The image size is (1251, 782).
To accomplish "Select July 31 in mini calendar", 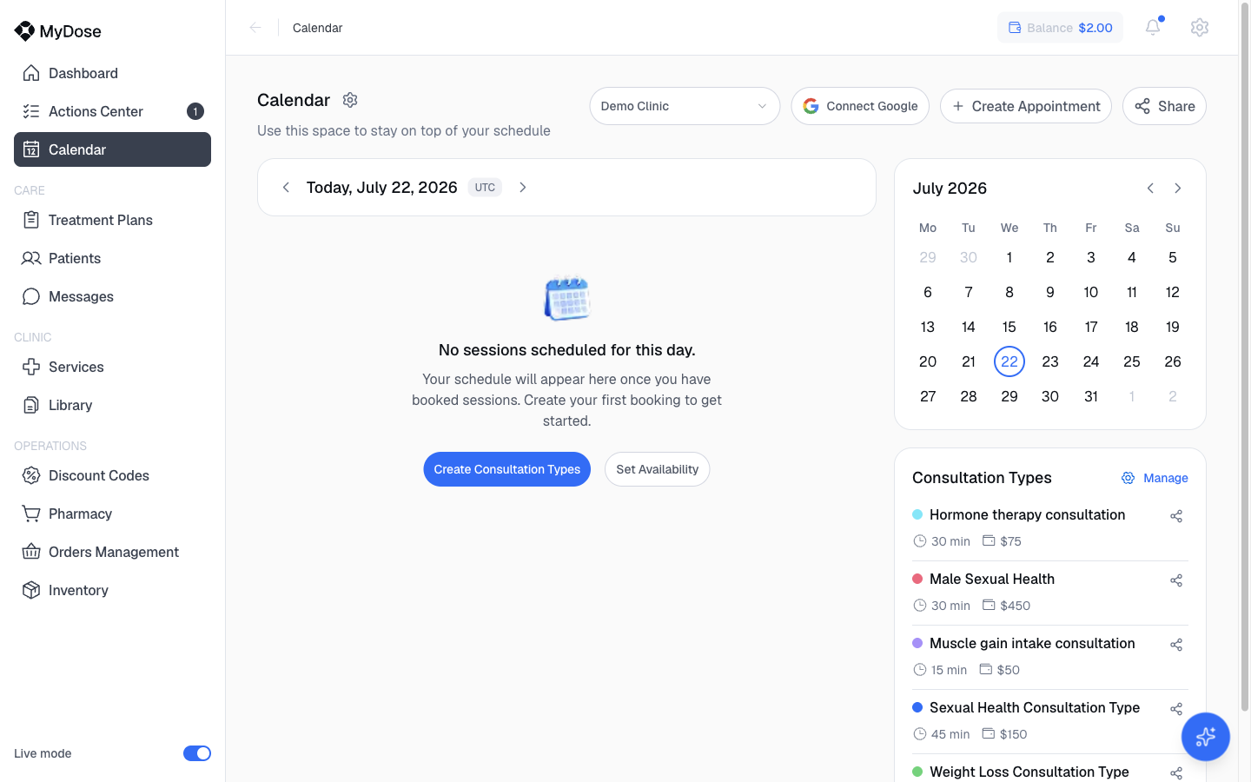I will tap(1091, 396).
